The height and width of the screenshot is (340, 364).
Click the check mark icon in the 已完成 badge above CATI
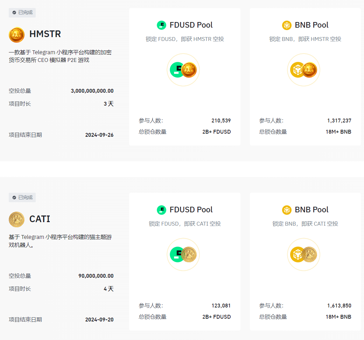coord(14,198)
